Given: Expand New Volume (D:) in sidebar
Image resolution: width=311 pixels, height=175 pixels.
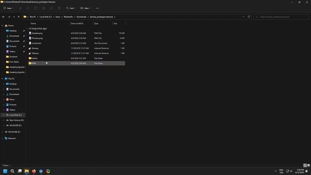Looking at the screenshot, I should point(3,120).
